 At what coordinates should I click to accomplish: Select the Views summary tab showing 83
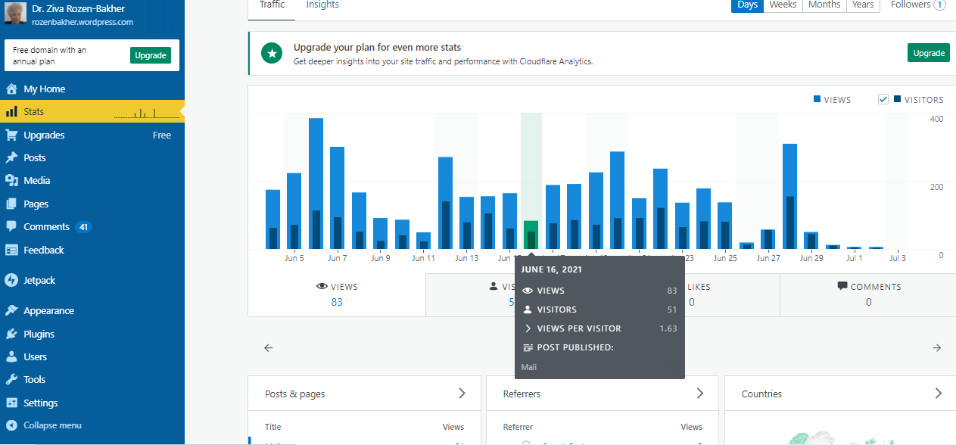pos(337,294)
